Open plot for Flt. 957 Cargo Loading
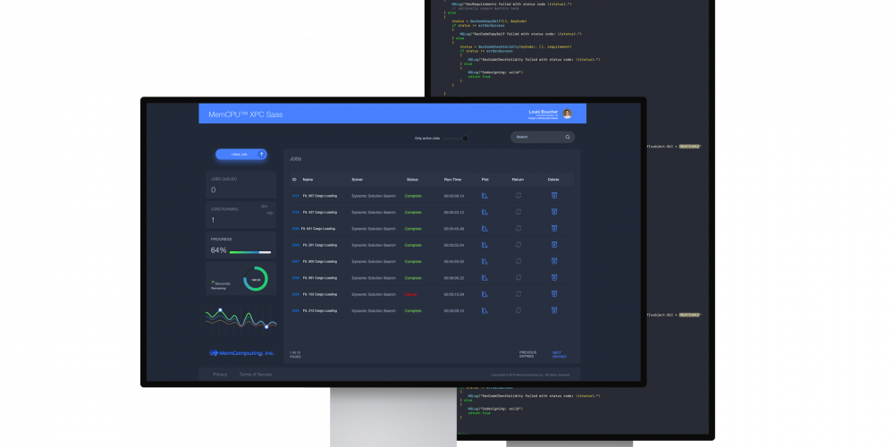Image resolution: width=894 pixels, height=447 pixels. (484, 196)
